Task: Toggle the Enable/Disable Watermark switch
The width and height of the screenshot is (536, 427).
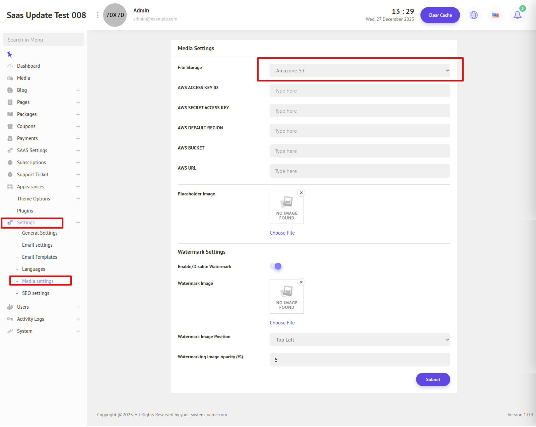Action: coord(276,266)
